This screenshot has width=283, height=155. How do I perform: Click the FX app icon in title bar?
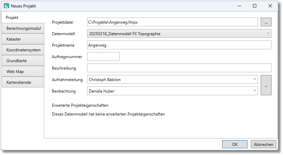coord(6,6)
